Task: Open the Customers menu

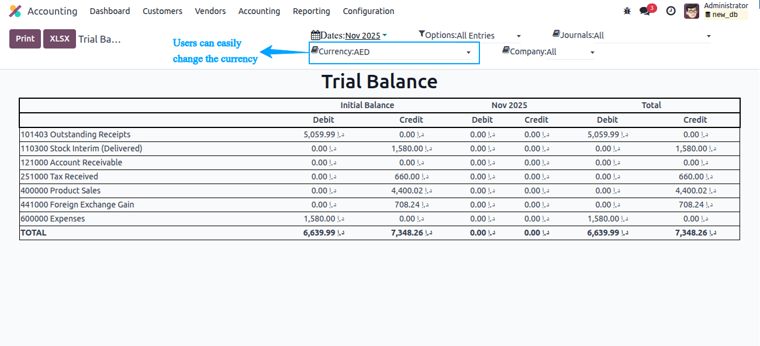Action: pos(163,11)
